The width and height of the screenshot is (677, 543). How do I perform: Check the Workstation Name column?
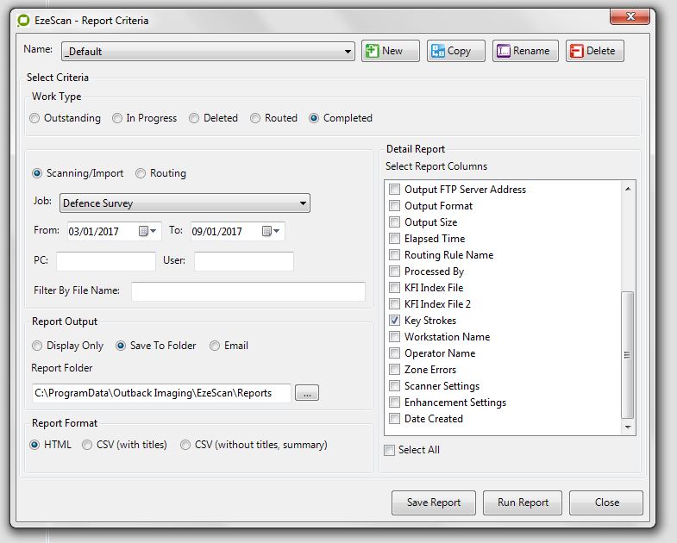pos(394,337)
